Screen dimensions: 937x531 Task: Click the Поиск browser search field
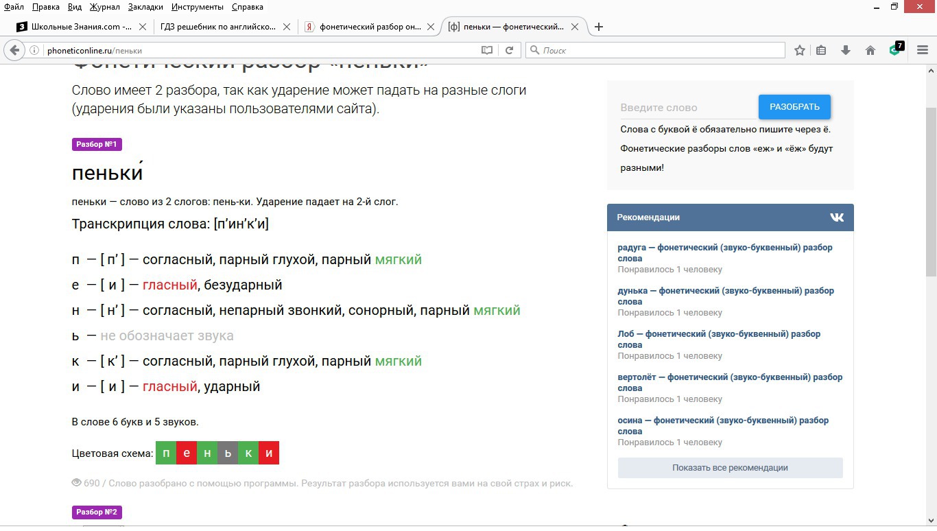click(655, 50)
